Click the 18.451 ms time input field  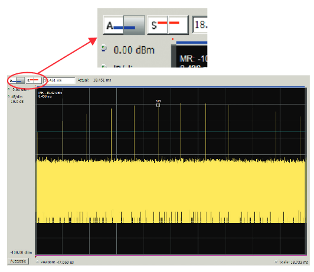[x=59, y=80]
